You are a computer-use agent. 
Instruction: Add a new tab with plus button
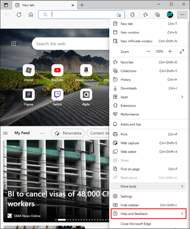click(82, 5)
